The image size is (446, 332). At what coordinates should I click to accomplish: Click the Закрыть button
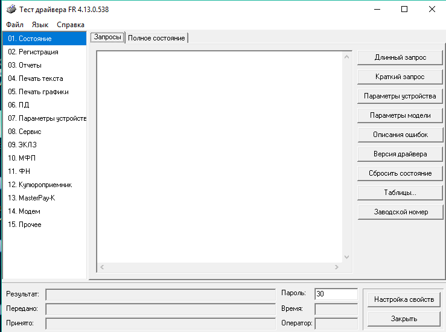[x=404, y=319]
